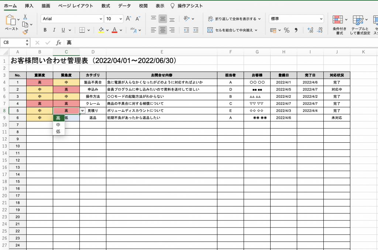Open the 数式 ribbon tab
Viewport: 378px width, 250px height.
106,6
